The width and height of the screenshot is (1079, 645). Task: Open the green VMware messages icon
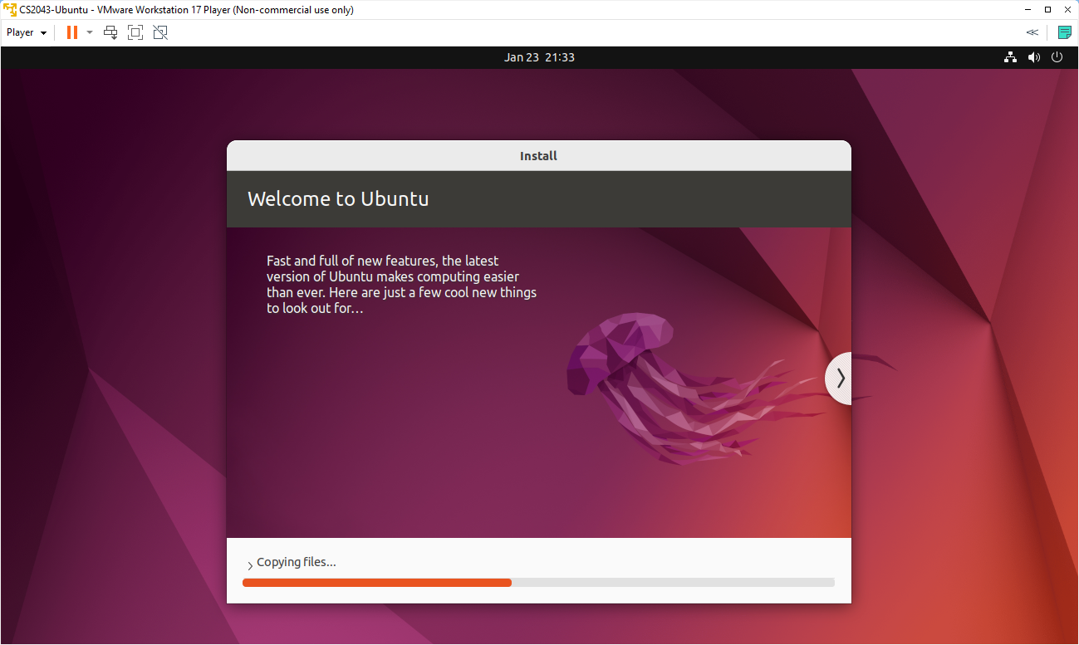tap(1064, 32)
